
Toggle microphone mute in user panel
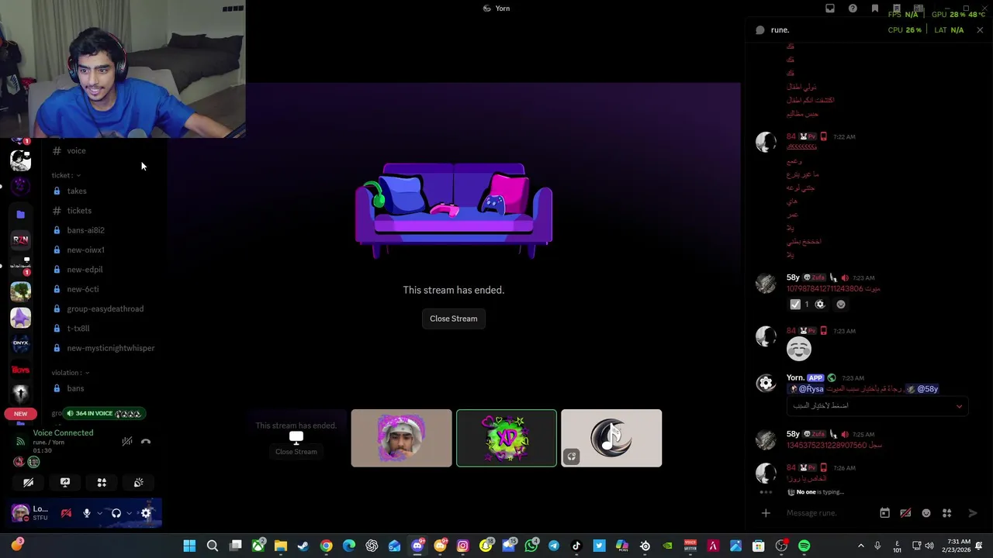coord(87,513)
